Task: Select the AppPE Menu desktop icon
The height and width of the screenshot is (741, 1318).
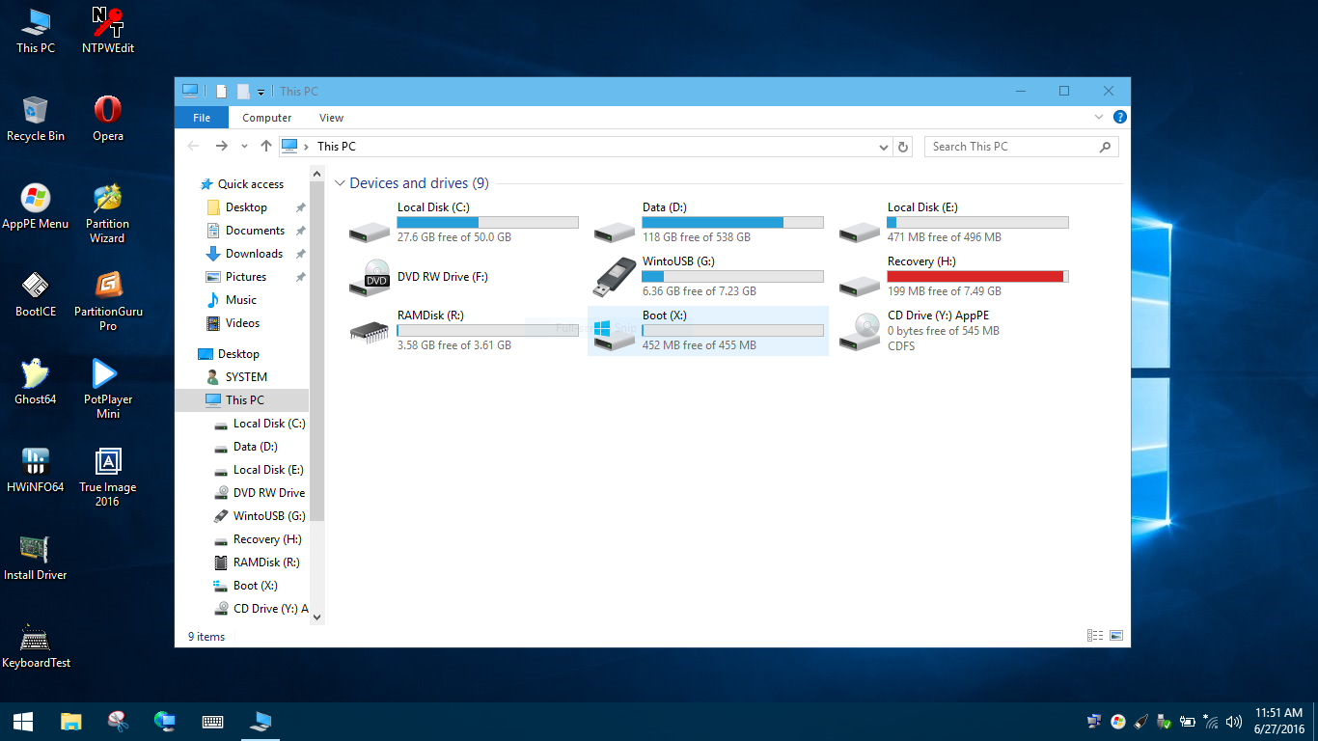Action: tap(36, 206)
